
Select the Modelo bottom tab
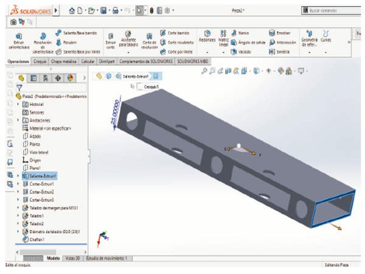(x=54, y=258)
